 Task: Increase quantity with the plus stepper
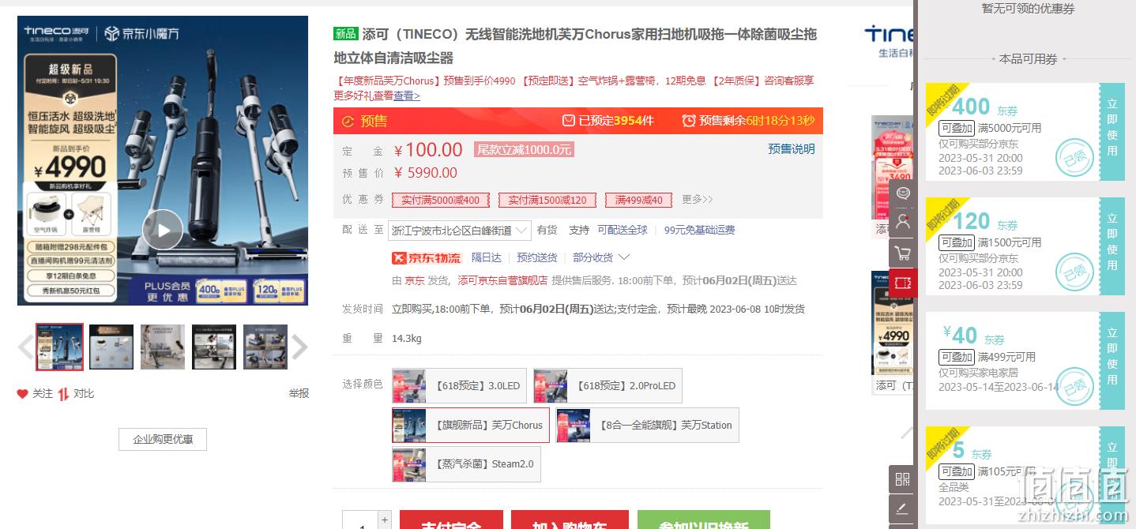[x=385, y=519]
